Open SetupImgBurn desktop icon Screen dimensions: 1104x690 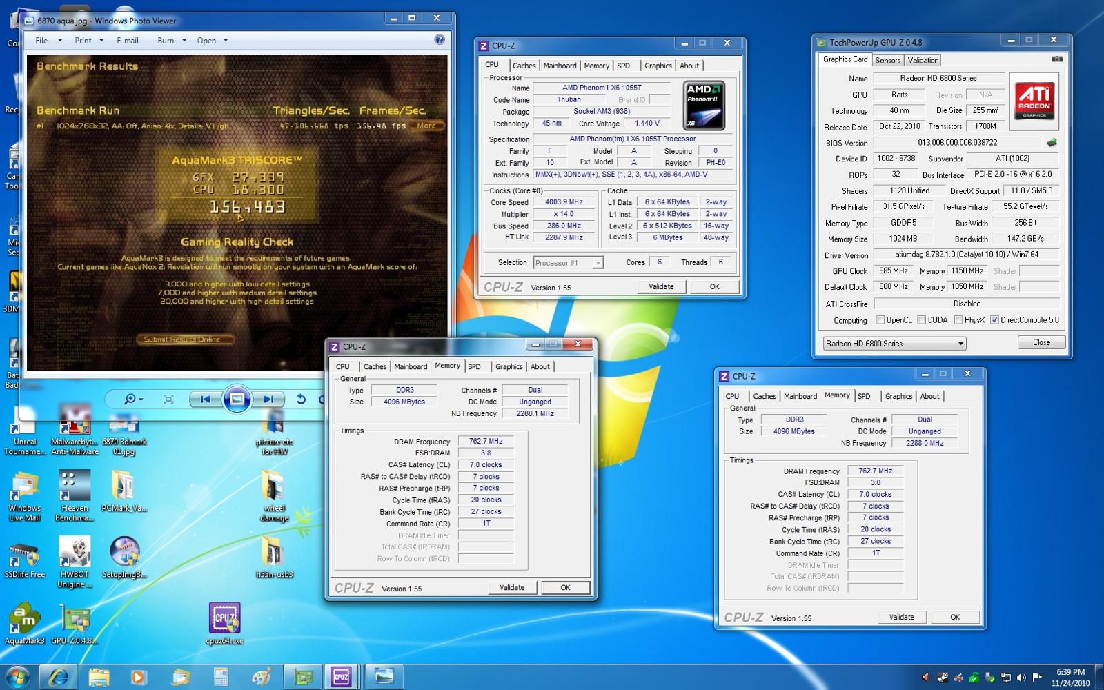[124, 558]
